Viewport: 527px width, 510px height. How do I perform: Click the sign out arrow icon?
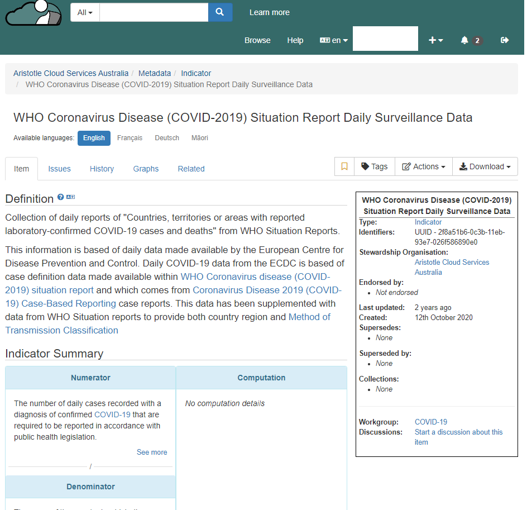[x=505, y=40]
